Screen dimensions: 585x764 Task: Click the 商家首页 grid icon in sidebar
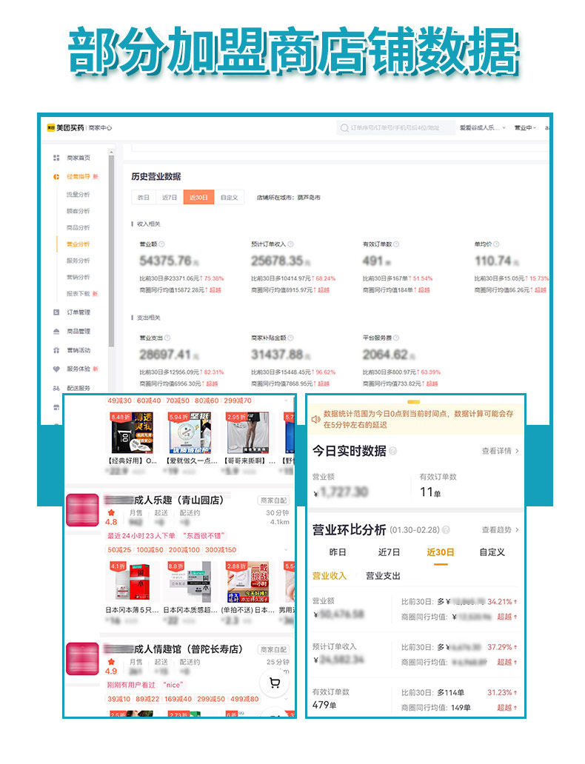click(x=56, y=158)
